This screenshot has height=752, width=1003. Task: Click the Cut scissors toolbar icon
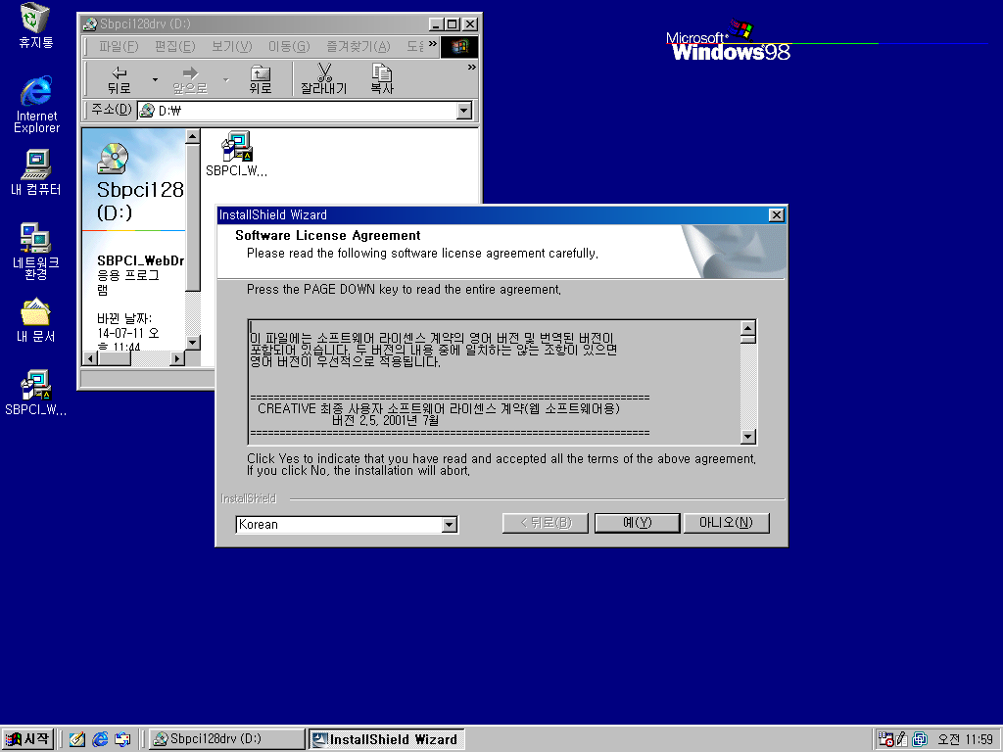324,80
